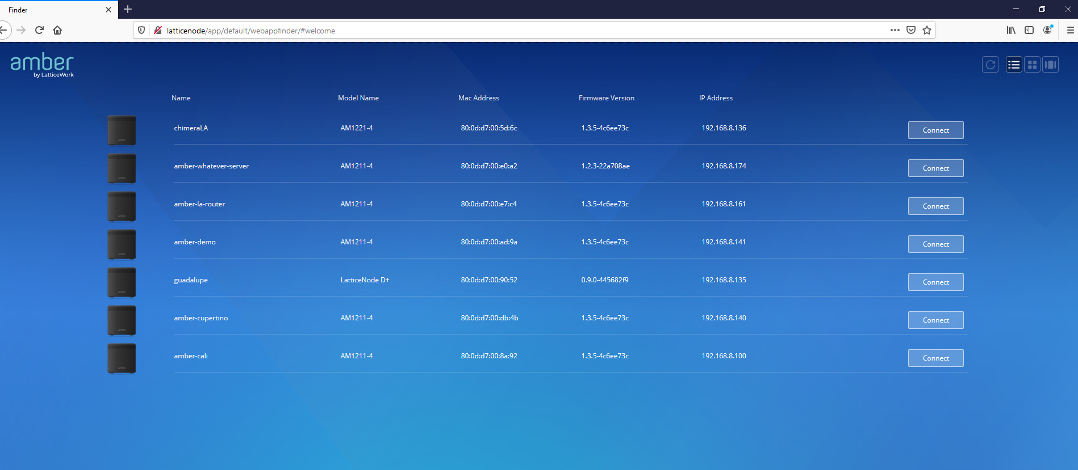The width and height of the screenshot is (1078, 470).
Task: Connect to amber-whatever-server
Action: 935,168
